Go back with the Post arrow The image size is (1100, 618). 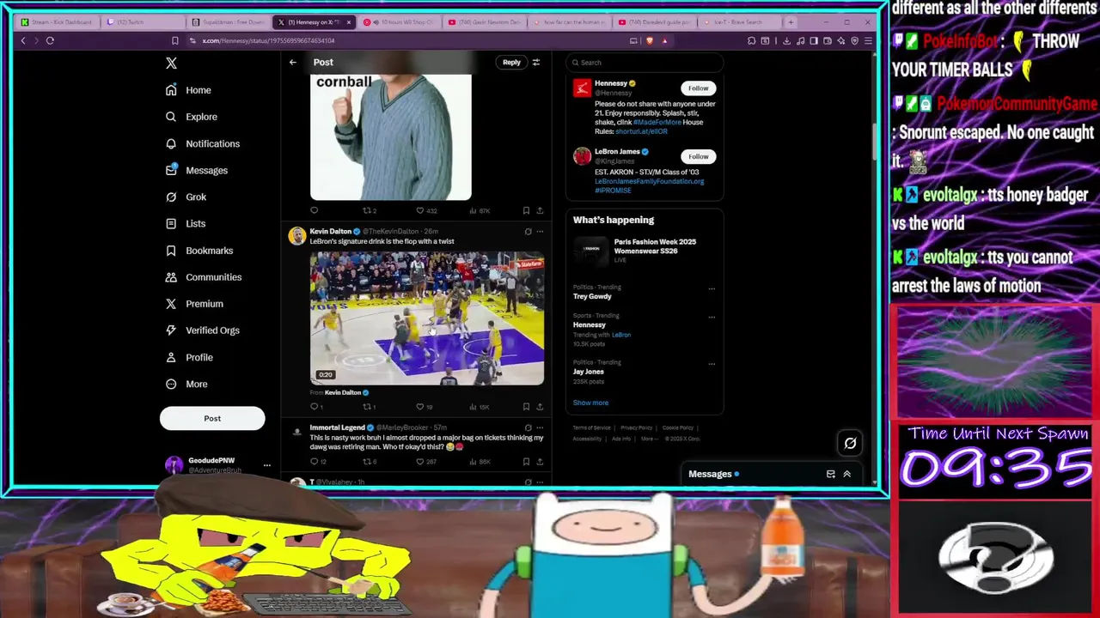point(292,62)
